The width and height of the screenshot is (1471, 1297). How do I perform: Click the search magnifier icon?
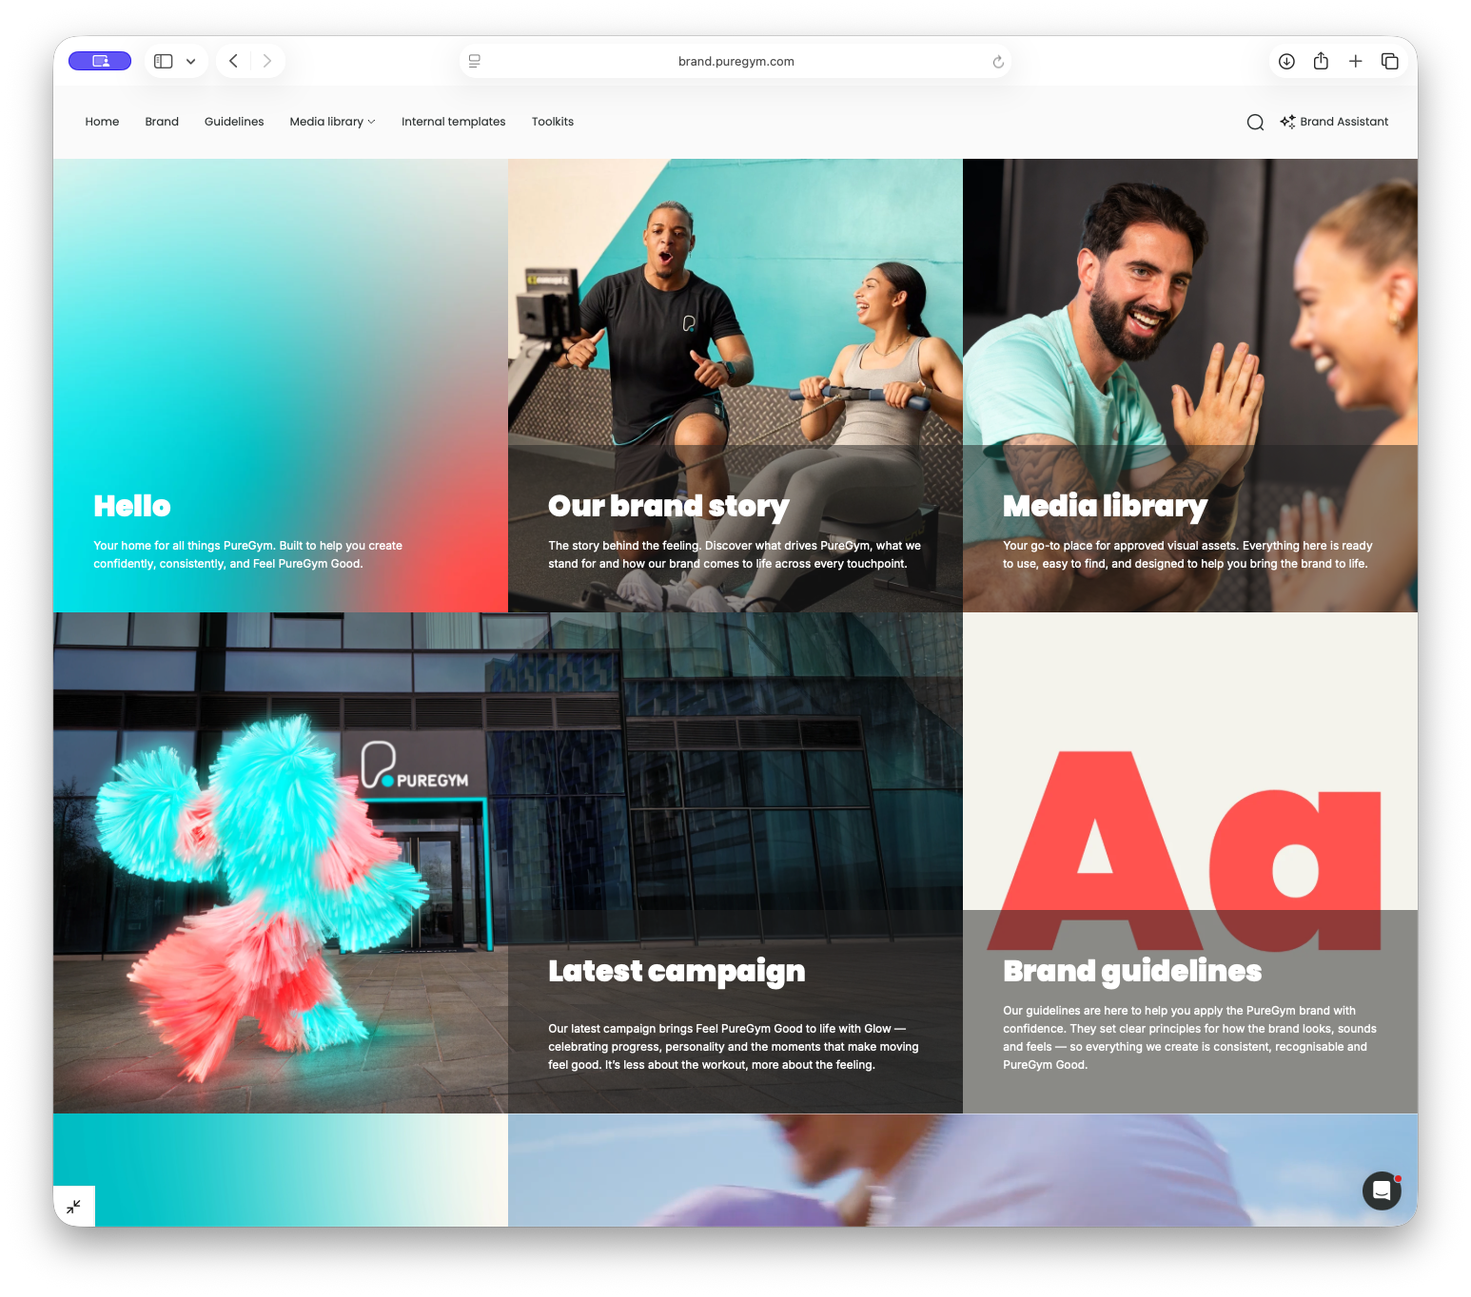pyautogui.click(x=1255, y=122)
